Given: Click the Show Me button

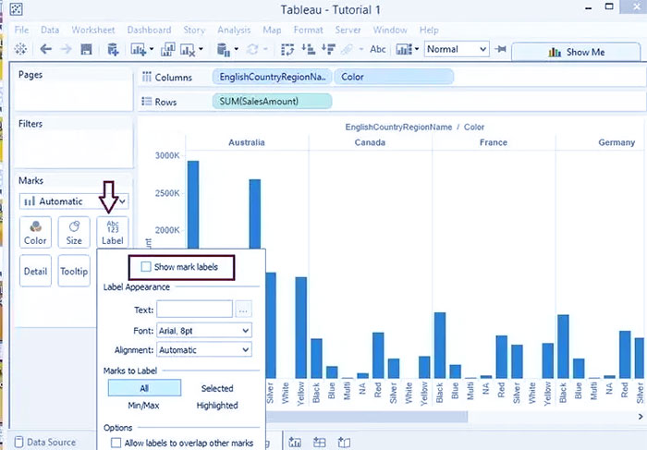Looking at the screenshot, I should (x=576, y=52).
